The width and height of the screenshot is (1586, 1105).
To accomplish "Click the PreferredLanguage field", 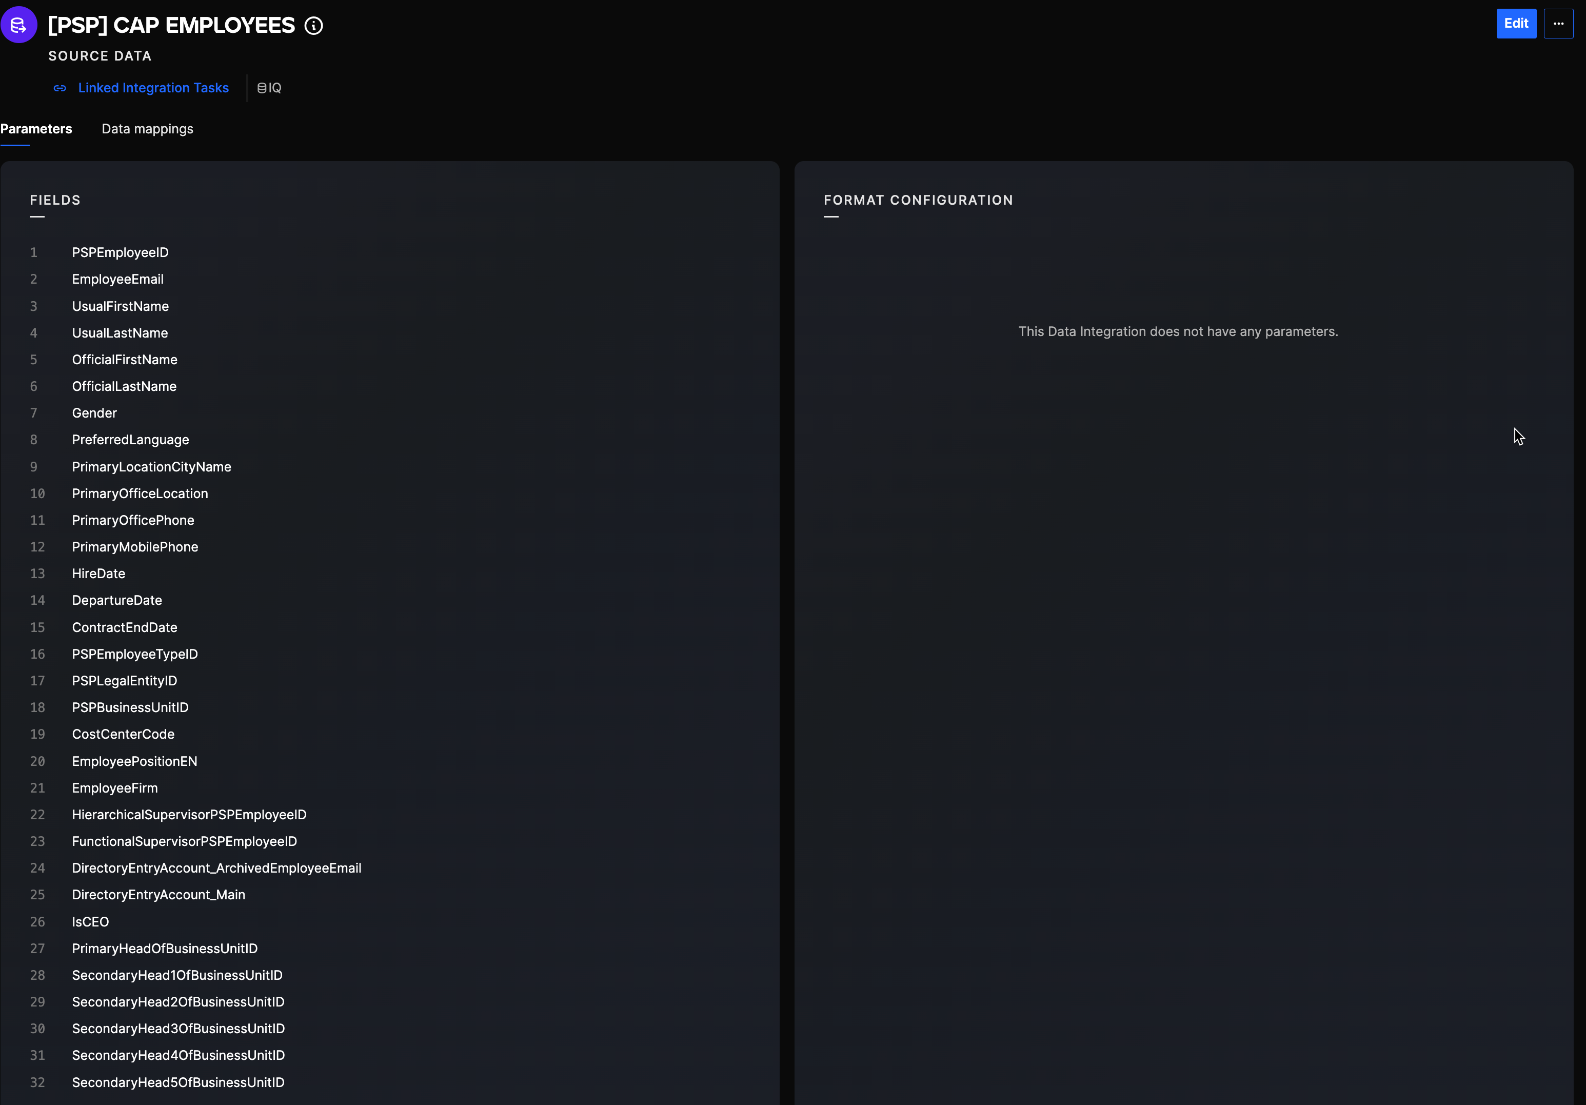I will click(x=131, y=440).
